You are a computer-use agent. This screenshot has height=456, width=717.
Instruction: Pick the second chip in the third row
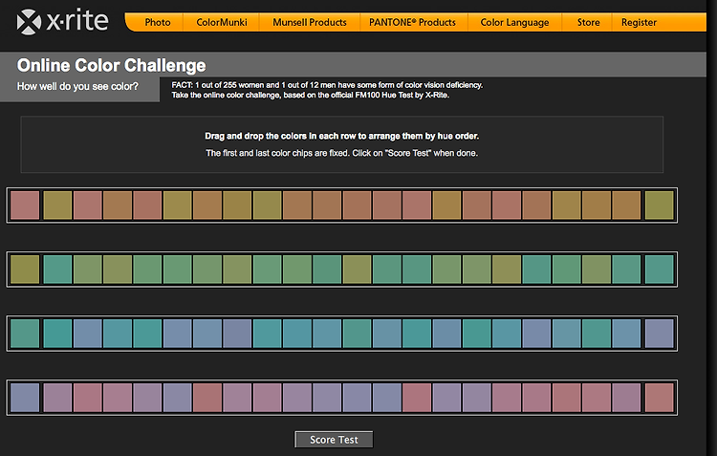tap(57, 334)
